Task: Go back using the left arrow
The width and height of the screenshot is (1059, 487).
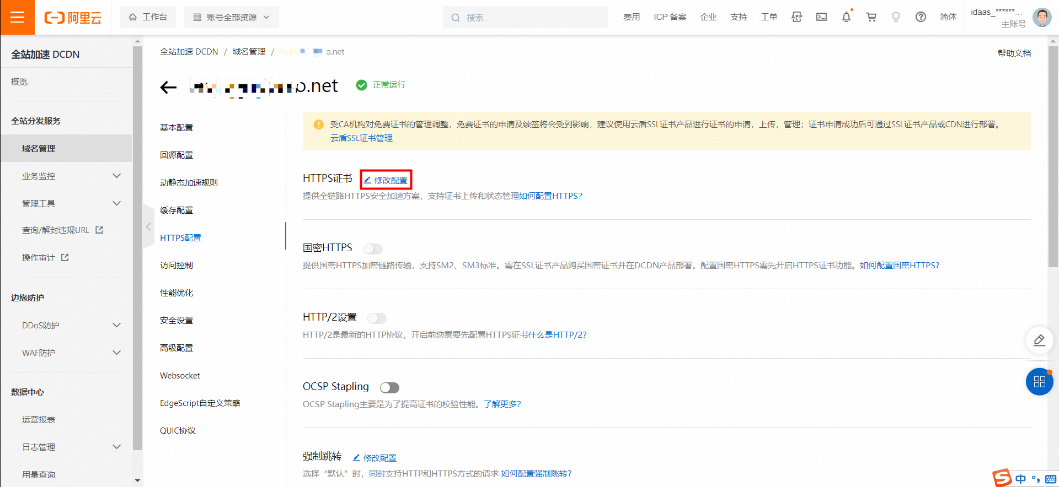Action: click(168, 87)
